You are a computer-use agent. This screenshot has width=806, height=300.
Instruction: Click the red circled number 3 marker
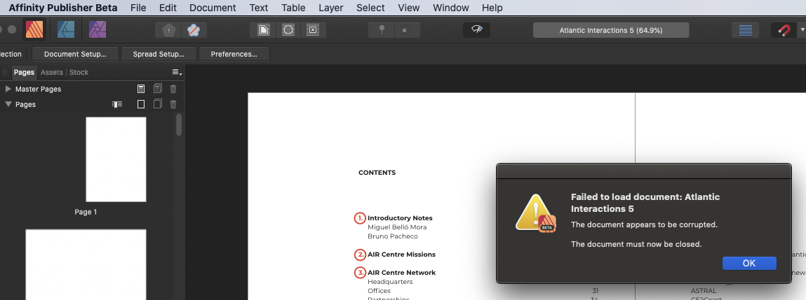coord(361,272)
